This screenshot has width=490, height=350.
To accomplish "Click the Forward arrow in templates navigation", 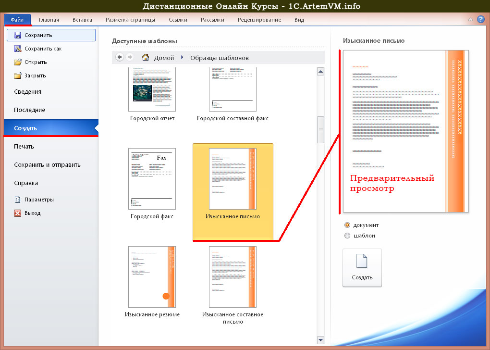I will point(130,57).
